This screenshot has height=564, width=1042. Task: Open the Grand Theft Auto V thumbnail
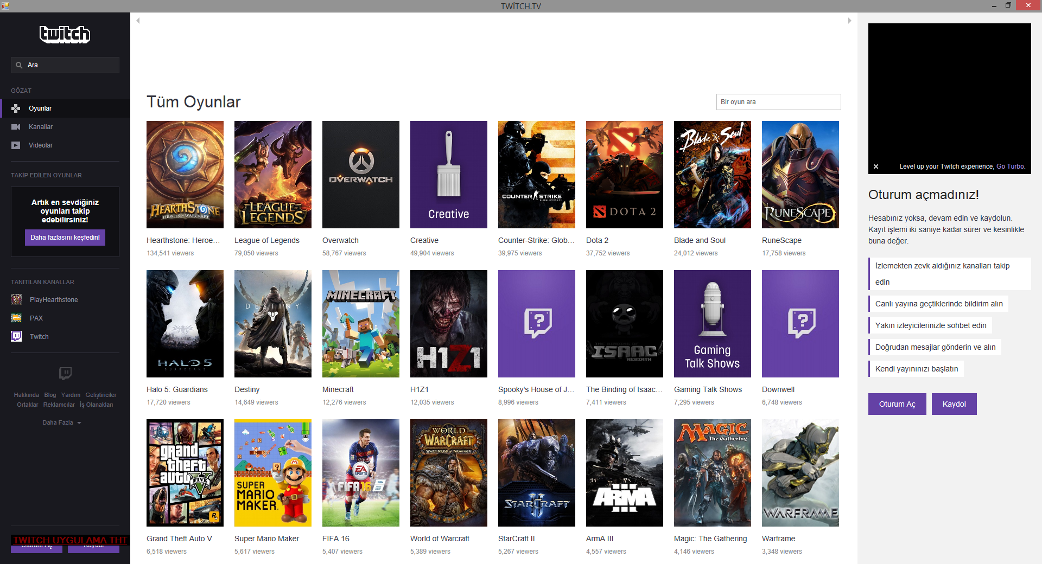185,473
